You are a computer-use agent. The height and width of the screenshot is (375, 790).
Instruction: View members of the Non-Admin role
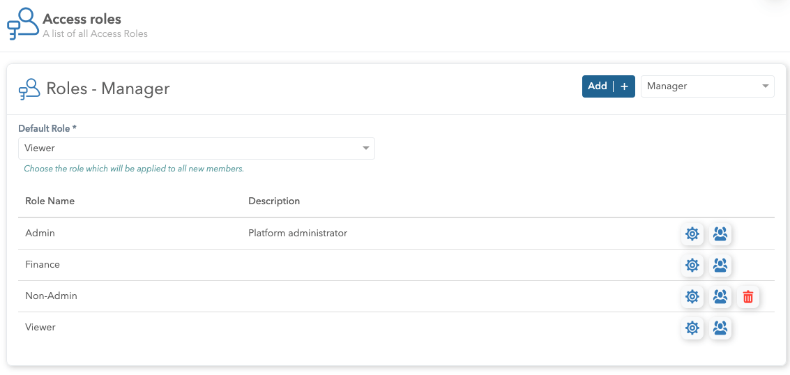point(720,297)
